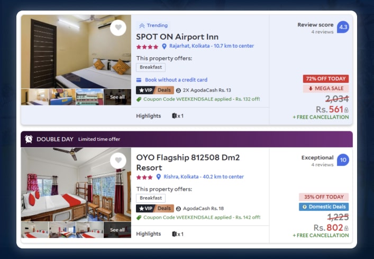This screenshot has width=374, height=259.
Task: Click the 4.3 review score badge
Action: click(343, 27)
